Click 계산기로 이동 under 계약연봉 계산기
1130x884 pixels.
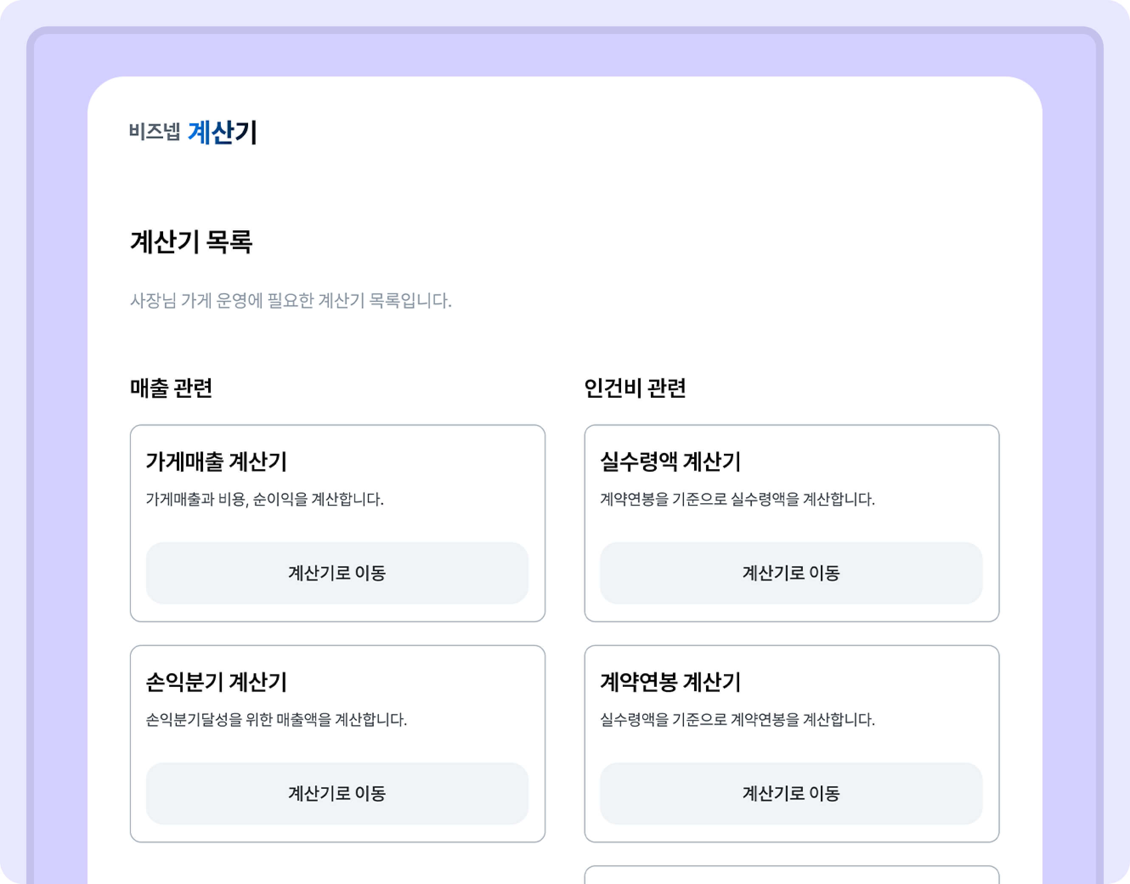pyautogui.click(x=791, y=793)
